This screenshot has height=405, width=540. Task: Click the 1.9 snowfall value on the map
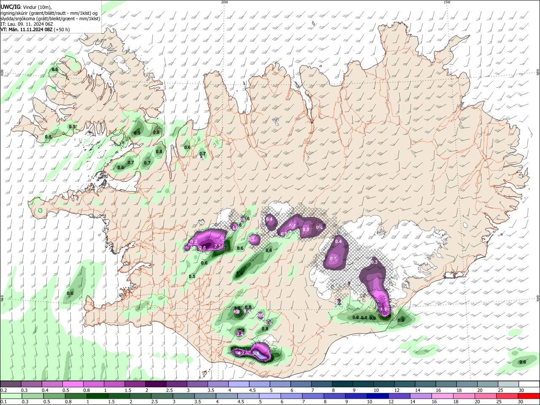pos(383,309)
